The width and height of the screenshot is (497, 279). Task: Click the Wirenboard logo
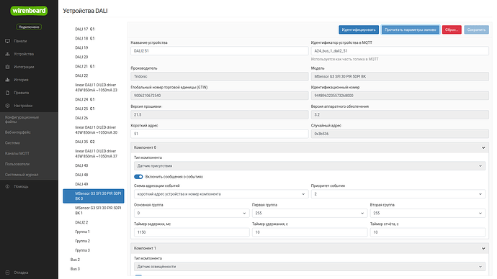pos(29,11)
